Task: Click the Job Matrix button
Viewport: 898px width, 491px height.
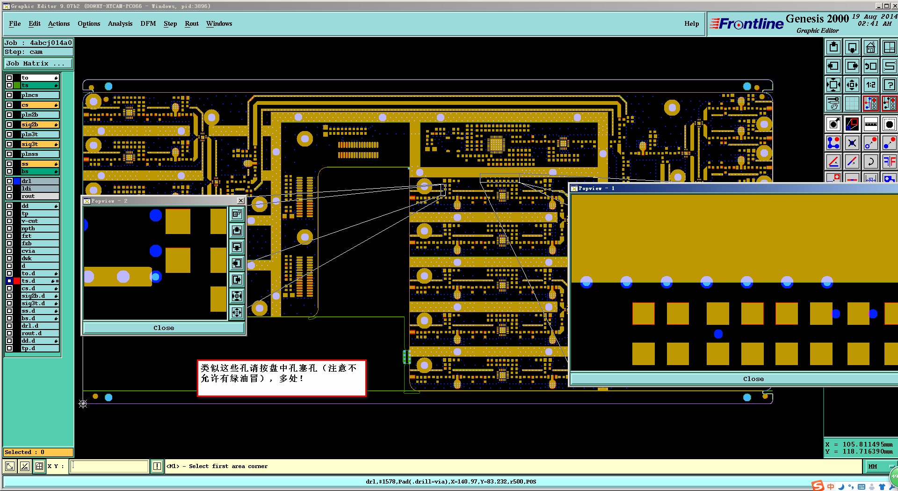Action: point(38,63)
